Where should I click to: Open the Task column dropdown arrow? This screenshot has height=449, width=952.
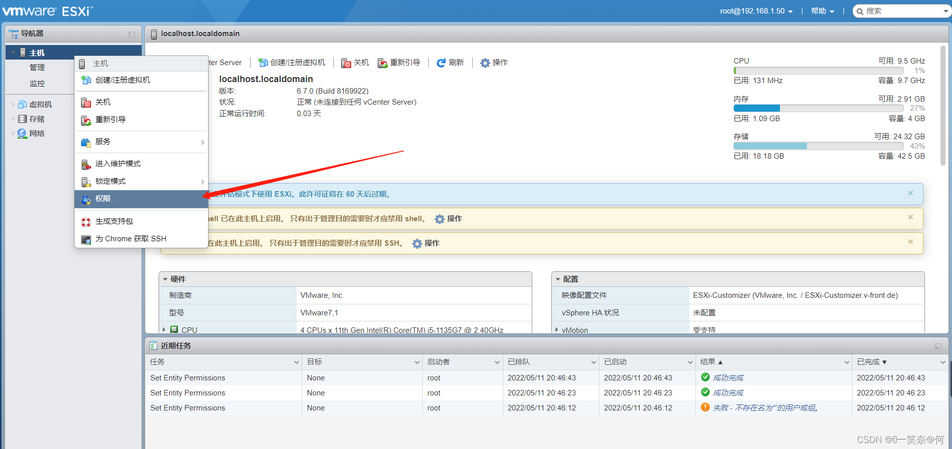tap(296, 362)
